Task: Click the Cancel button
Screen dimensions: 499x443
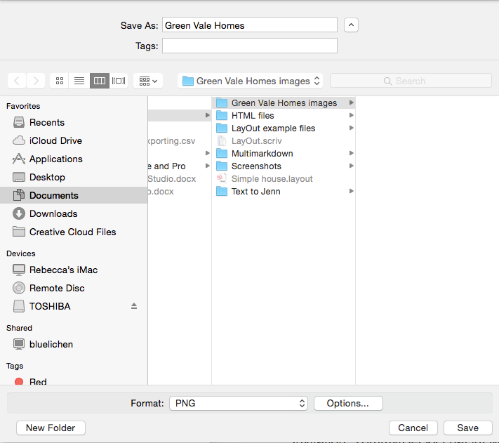Action: [x=413, y=428]
